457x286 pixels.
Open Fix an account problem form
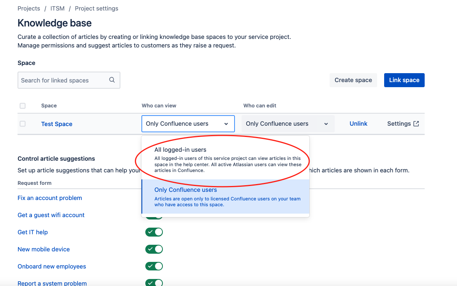click(x=49, y=198)
